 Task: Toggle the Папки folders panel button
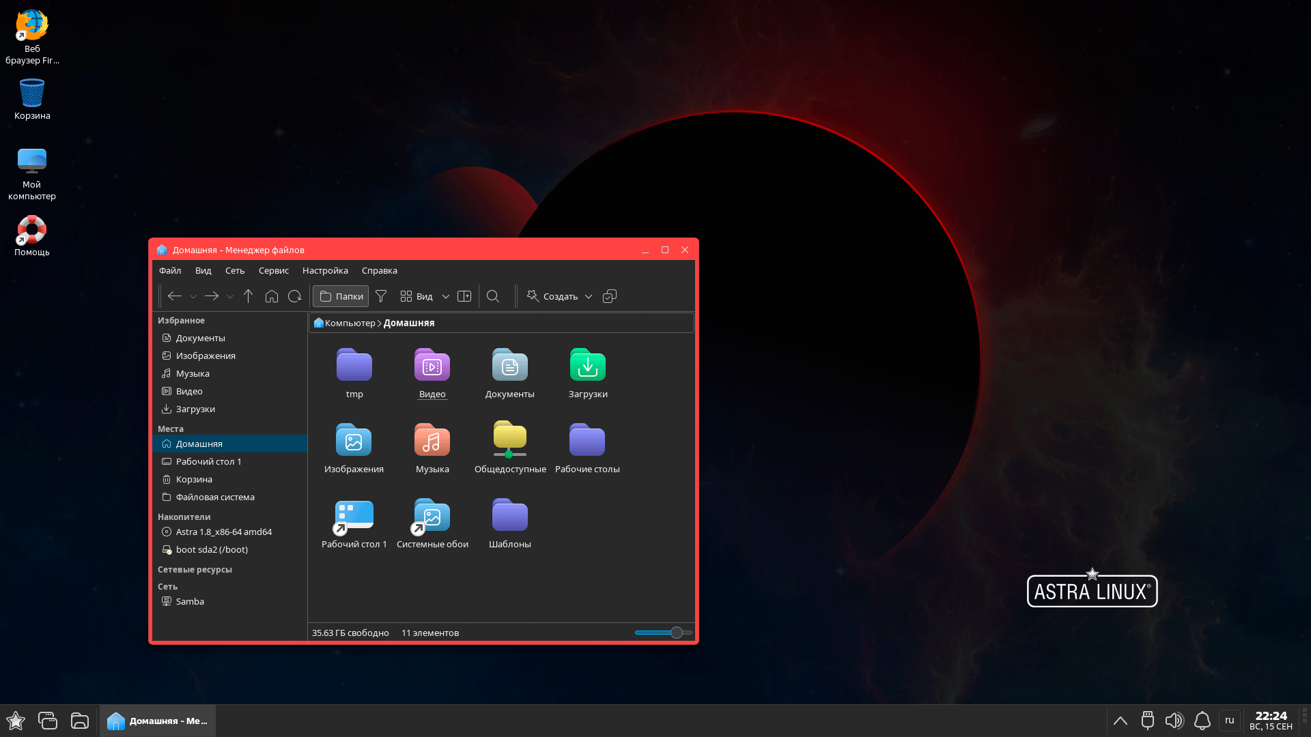(341, 296)
